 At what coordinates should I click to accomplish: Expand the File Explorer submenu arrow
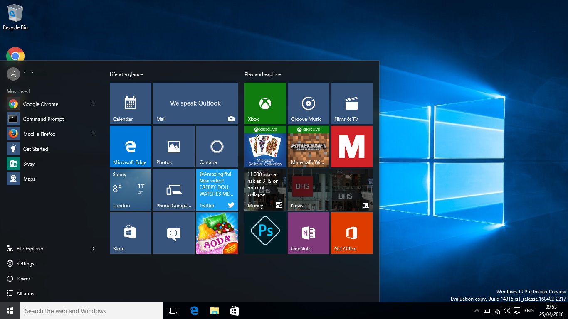coord(94,248)
